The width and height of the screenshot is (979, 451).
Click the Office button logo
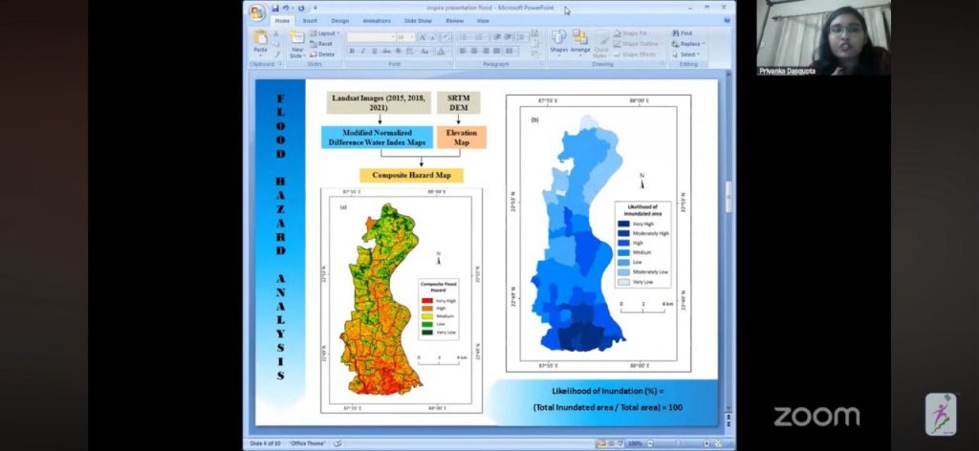256,11
